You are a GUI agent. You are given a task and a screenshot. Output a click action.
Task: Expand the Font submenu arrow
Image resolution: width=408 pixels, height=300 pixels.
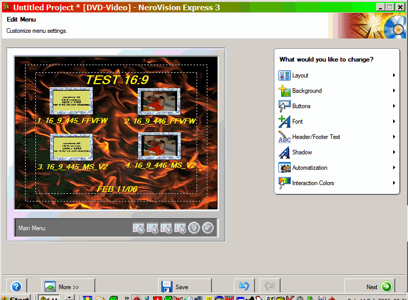394,122
